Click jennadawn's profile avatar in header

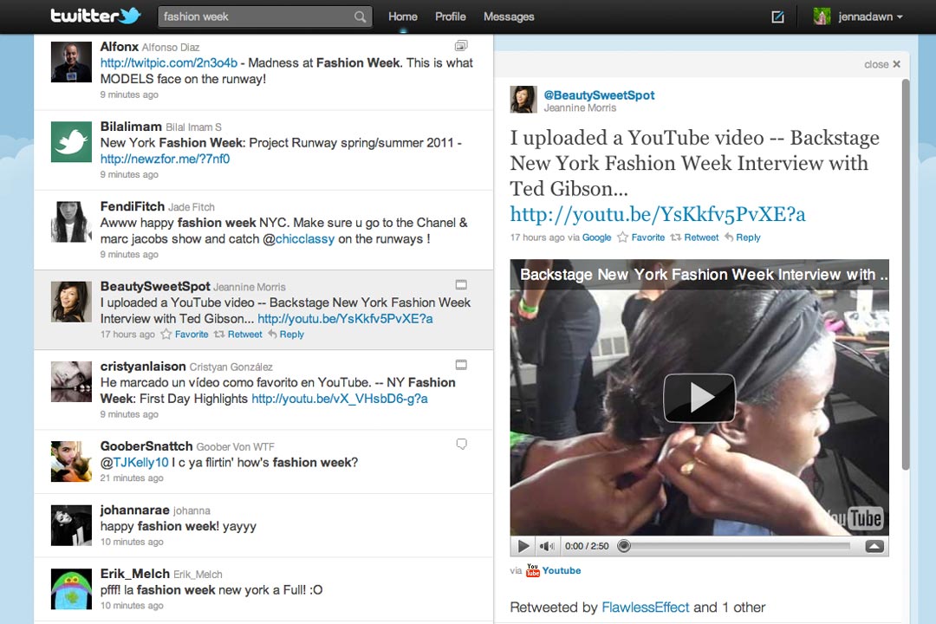pos(822,16)
